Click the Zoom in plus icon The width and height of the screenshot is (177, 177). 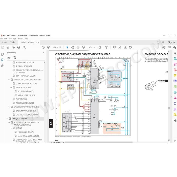coord(83,47)
